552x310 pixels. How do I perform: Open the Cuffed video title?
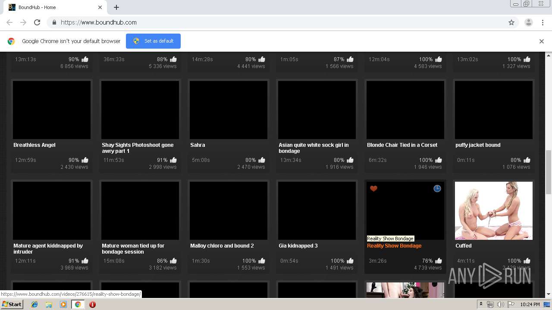tap(464, 246)
